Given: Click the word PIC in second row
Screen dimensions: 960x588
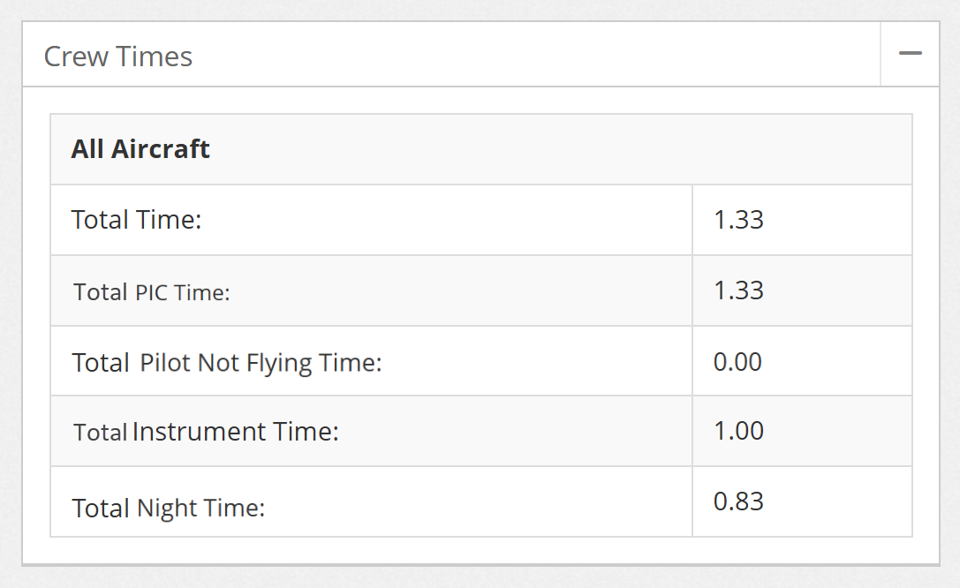Looking at the screenshot, I should [151, 292].
